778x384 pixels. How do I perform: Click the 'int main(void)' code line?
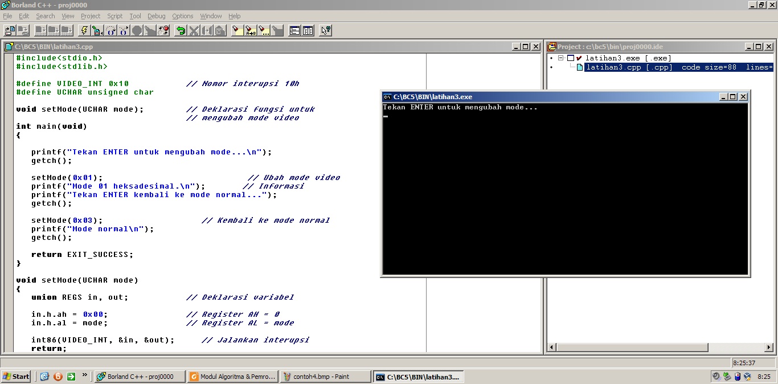pos(51,126)
